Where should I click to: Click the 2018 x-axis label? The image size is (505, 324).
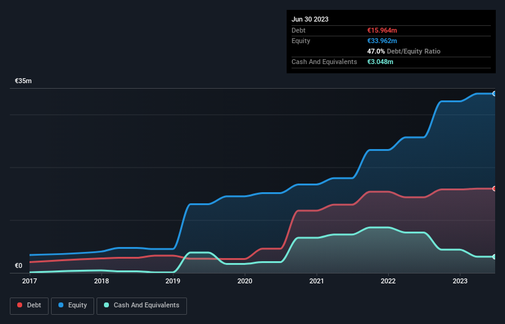[x=101, y=281]
